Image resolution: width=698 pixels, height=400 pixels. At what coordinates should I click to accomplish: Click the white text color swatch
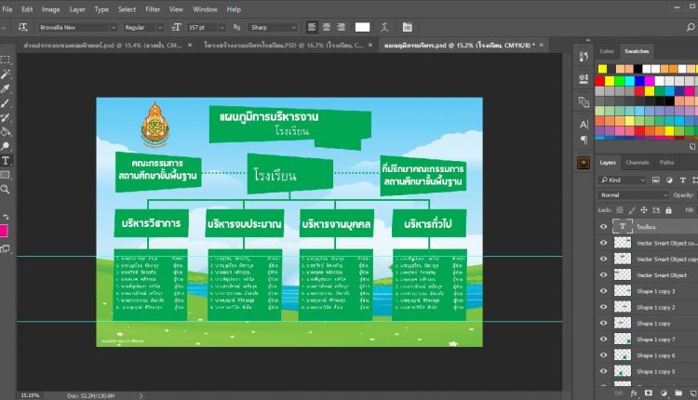click(362, 28)
